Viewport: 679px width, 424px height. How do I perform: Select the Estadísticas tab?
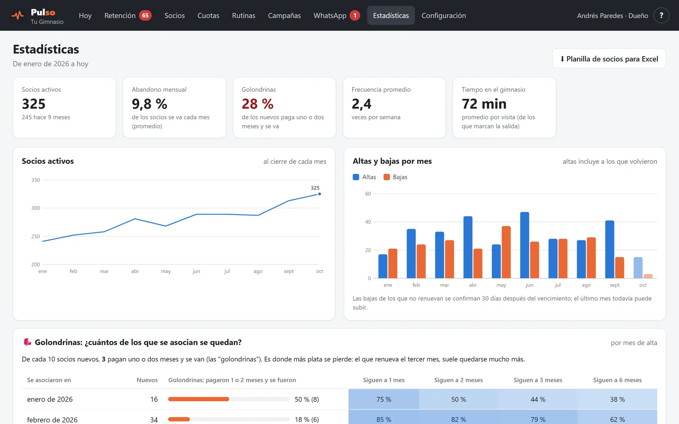(391, 16)
